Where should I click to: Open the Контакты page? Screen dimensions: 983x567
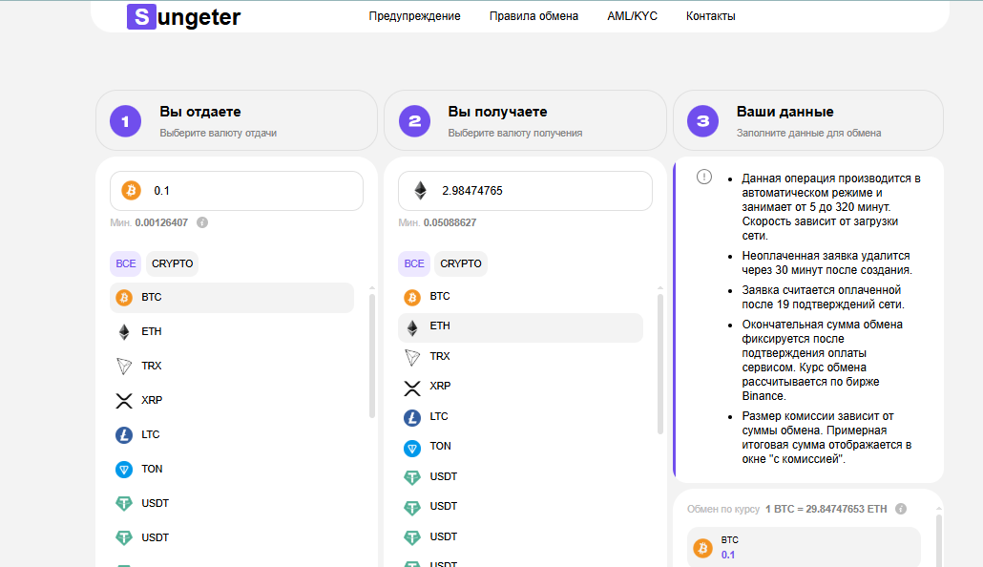point(710,16)
